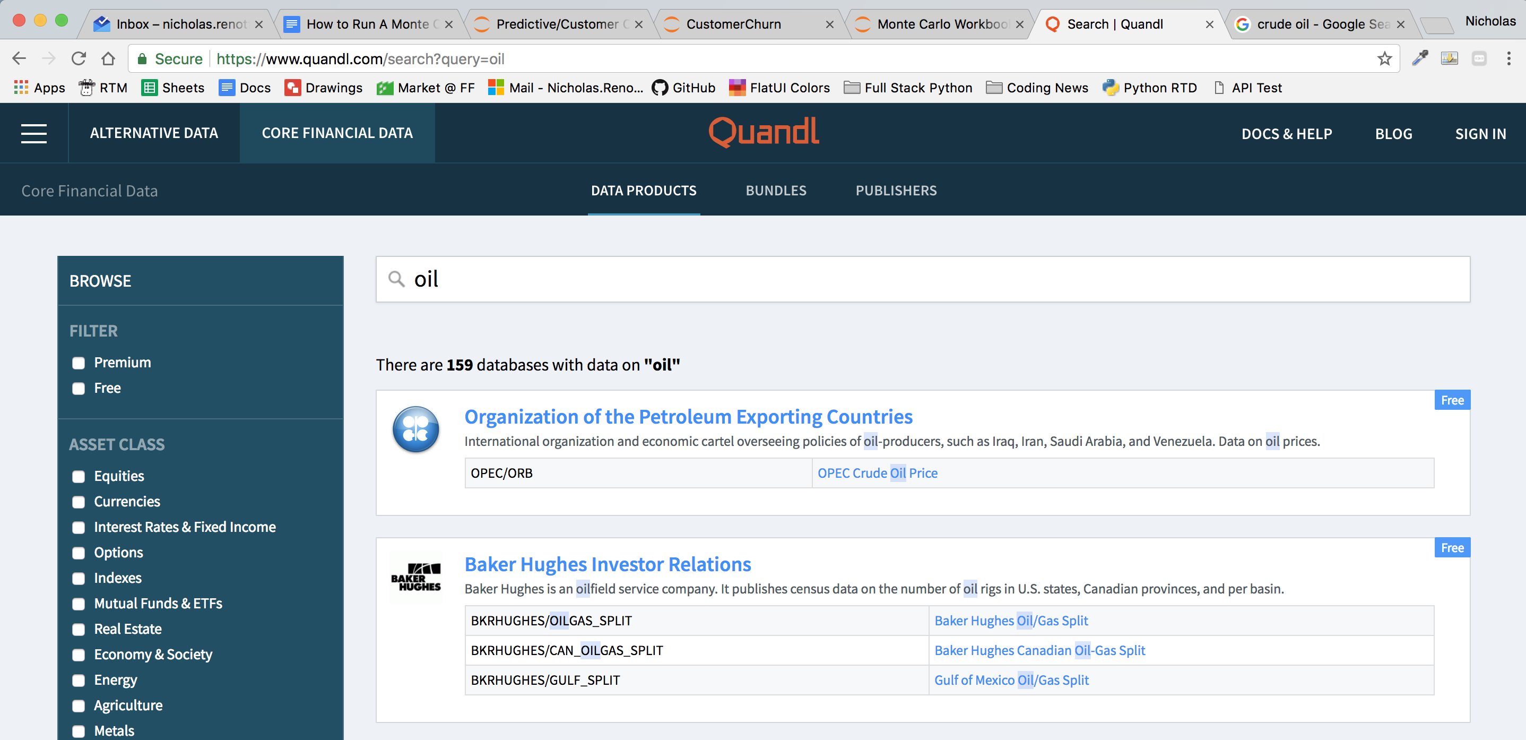Open Baker Hughes Canadian Oil-Gas Split
Image resolution: width=1526 pixels, height=740 pixels.
(1039, 650)
